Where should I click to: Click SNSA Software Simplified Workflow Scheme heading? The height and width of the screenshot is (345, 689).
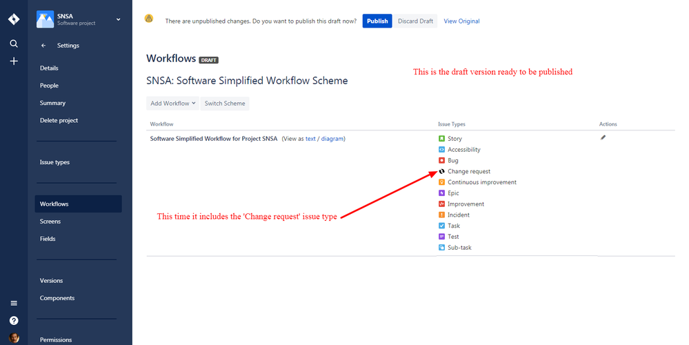(247, 81)
